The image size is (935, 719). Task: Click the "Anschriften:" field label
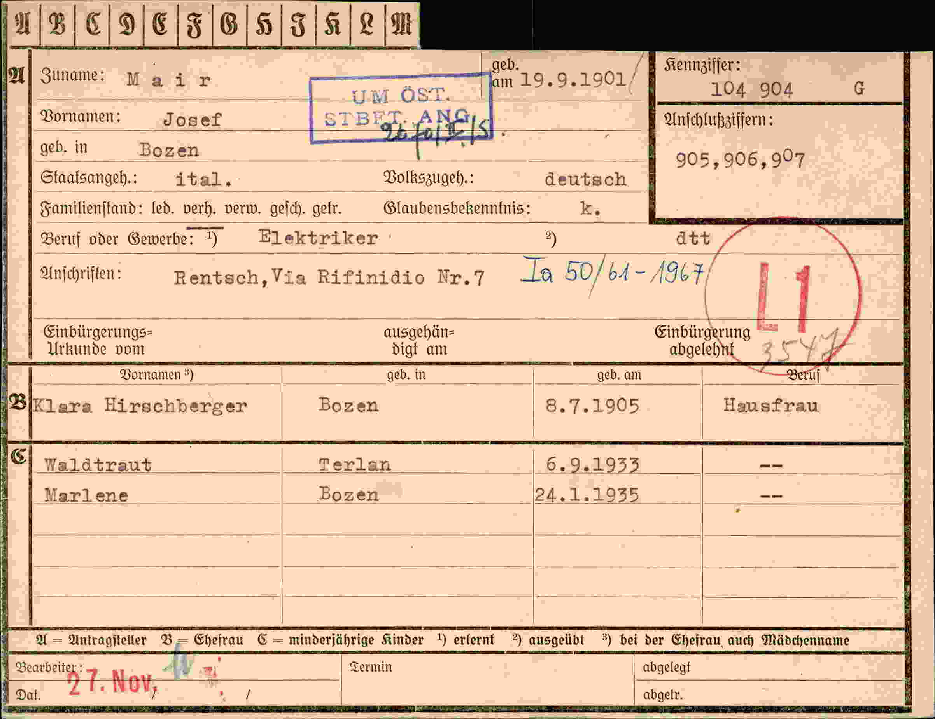coord(81,273)
